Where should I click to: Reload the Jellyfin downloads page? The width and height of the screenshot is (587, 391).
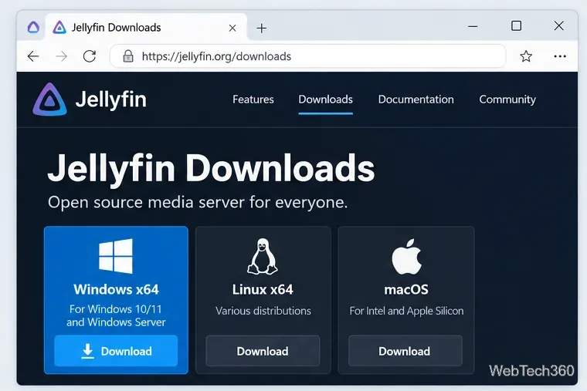click(90, 56)
